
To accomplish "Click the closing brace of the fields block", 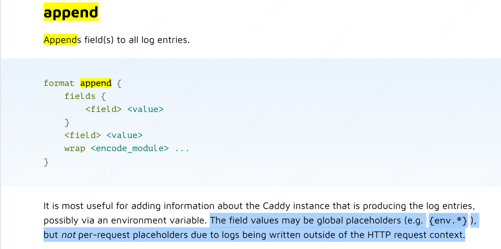I will coord(67,122).
